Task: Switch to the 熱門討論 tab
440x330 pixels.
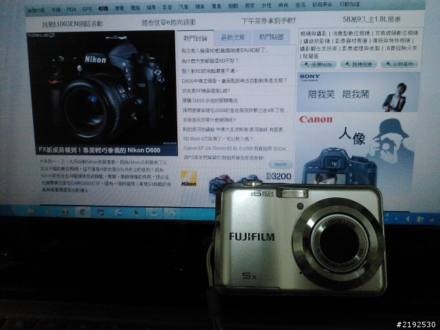Action: coord(195,38)
